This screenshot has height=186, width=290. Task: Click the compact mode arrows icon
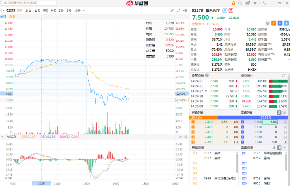tap(264, 3)
